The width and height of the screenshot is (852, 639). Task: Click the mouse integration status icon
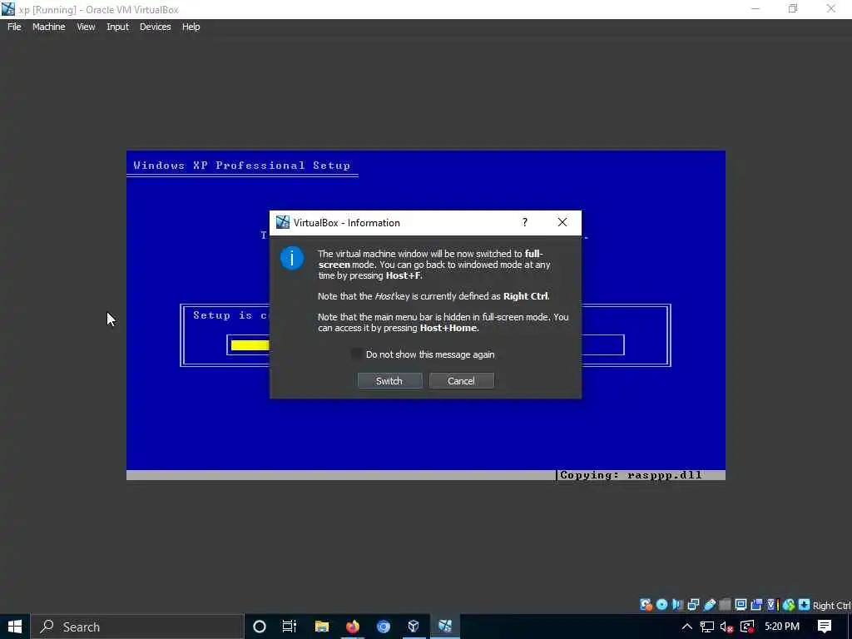[x=789, y=605]
